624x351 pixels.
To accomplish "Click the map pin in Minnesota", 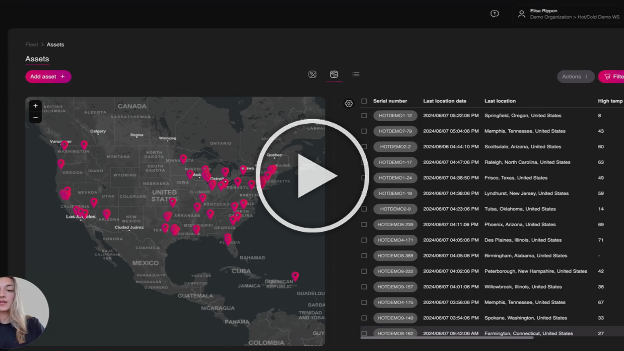I will tap(183, 159).
